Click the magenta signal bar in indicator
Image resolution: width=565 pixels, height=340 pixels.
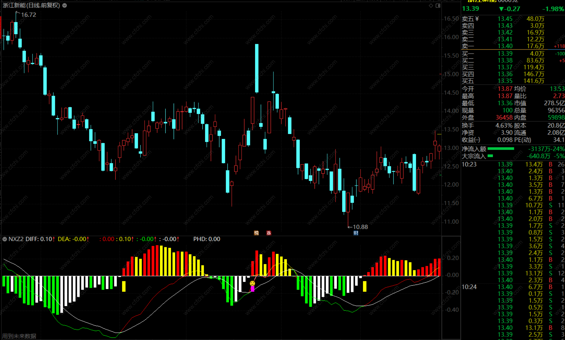(252, 289)
